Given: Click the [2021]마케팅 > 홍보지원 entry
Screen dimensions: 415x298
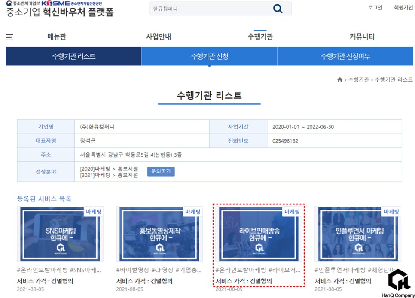Looking at the screenshot, I should (x=109, y=175).
